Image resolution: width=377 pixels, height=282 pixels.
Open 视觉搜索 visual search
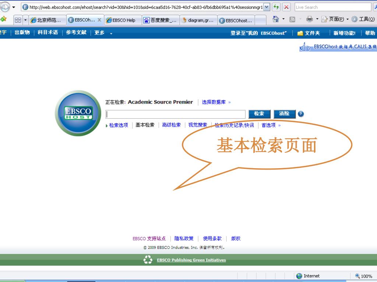[197, 125]
